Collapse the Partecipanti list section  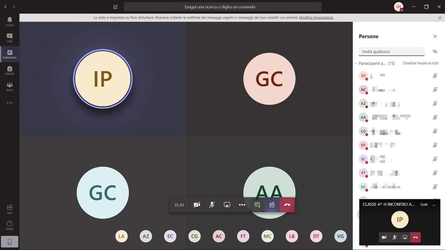point(356,63)
